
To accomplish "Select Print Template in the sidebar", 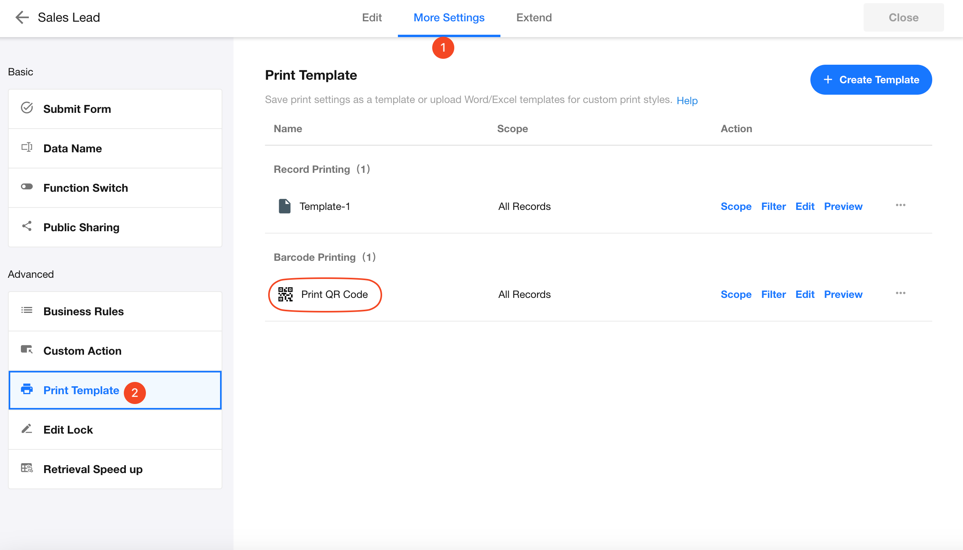I will click(81, 390).
